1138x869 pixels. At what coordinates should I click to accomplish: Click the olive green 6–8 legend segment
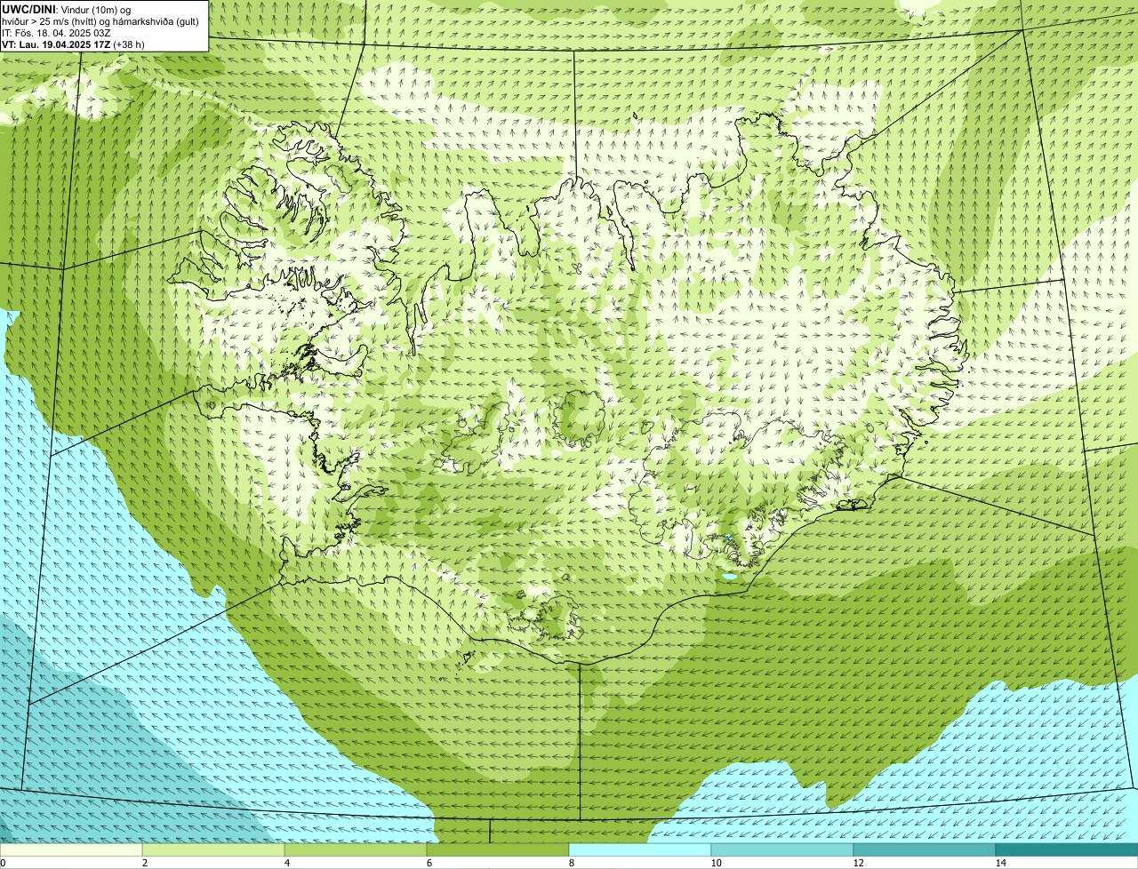(498, 849)
